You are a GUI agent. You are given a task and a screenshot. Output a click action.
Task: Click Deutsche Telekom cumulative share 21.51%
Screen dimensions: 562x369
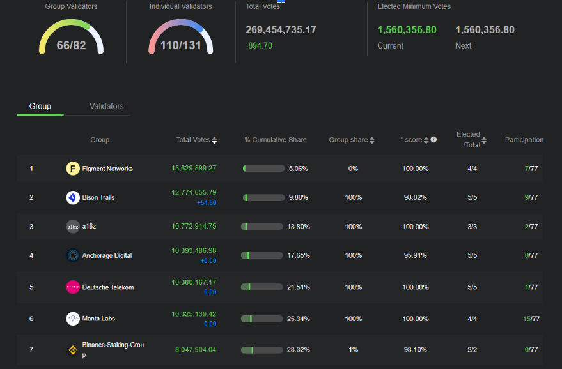299,287
